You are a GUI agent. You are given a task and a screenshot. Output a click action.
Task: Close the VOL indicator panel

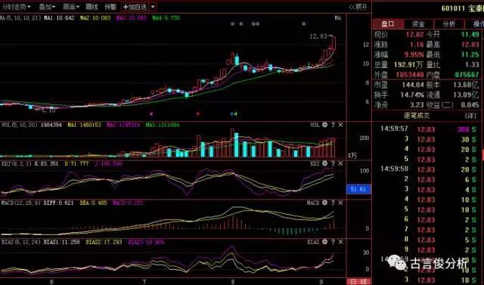tap(340, 125)
